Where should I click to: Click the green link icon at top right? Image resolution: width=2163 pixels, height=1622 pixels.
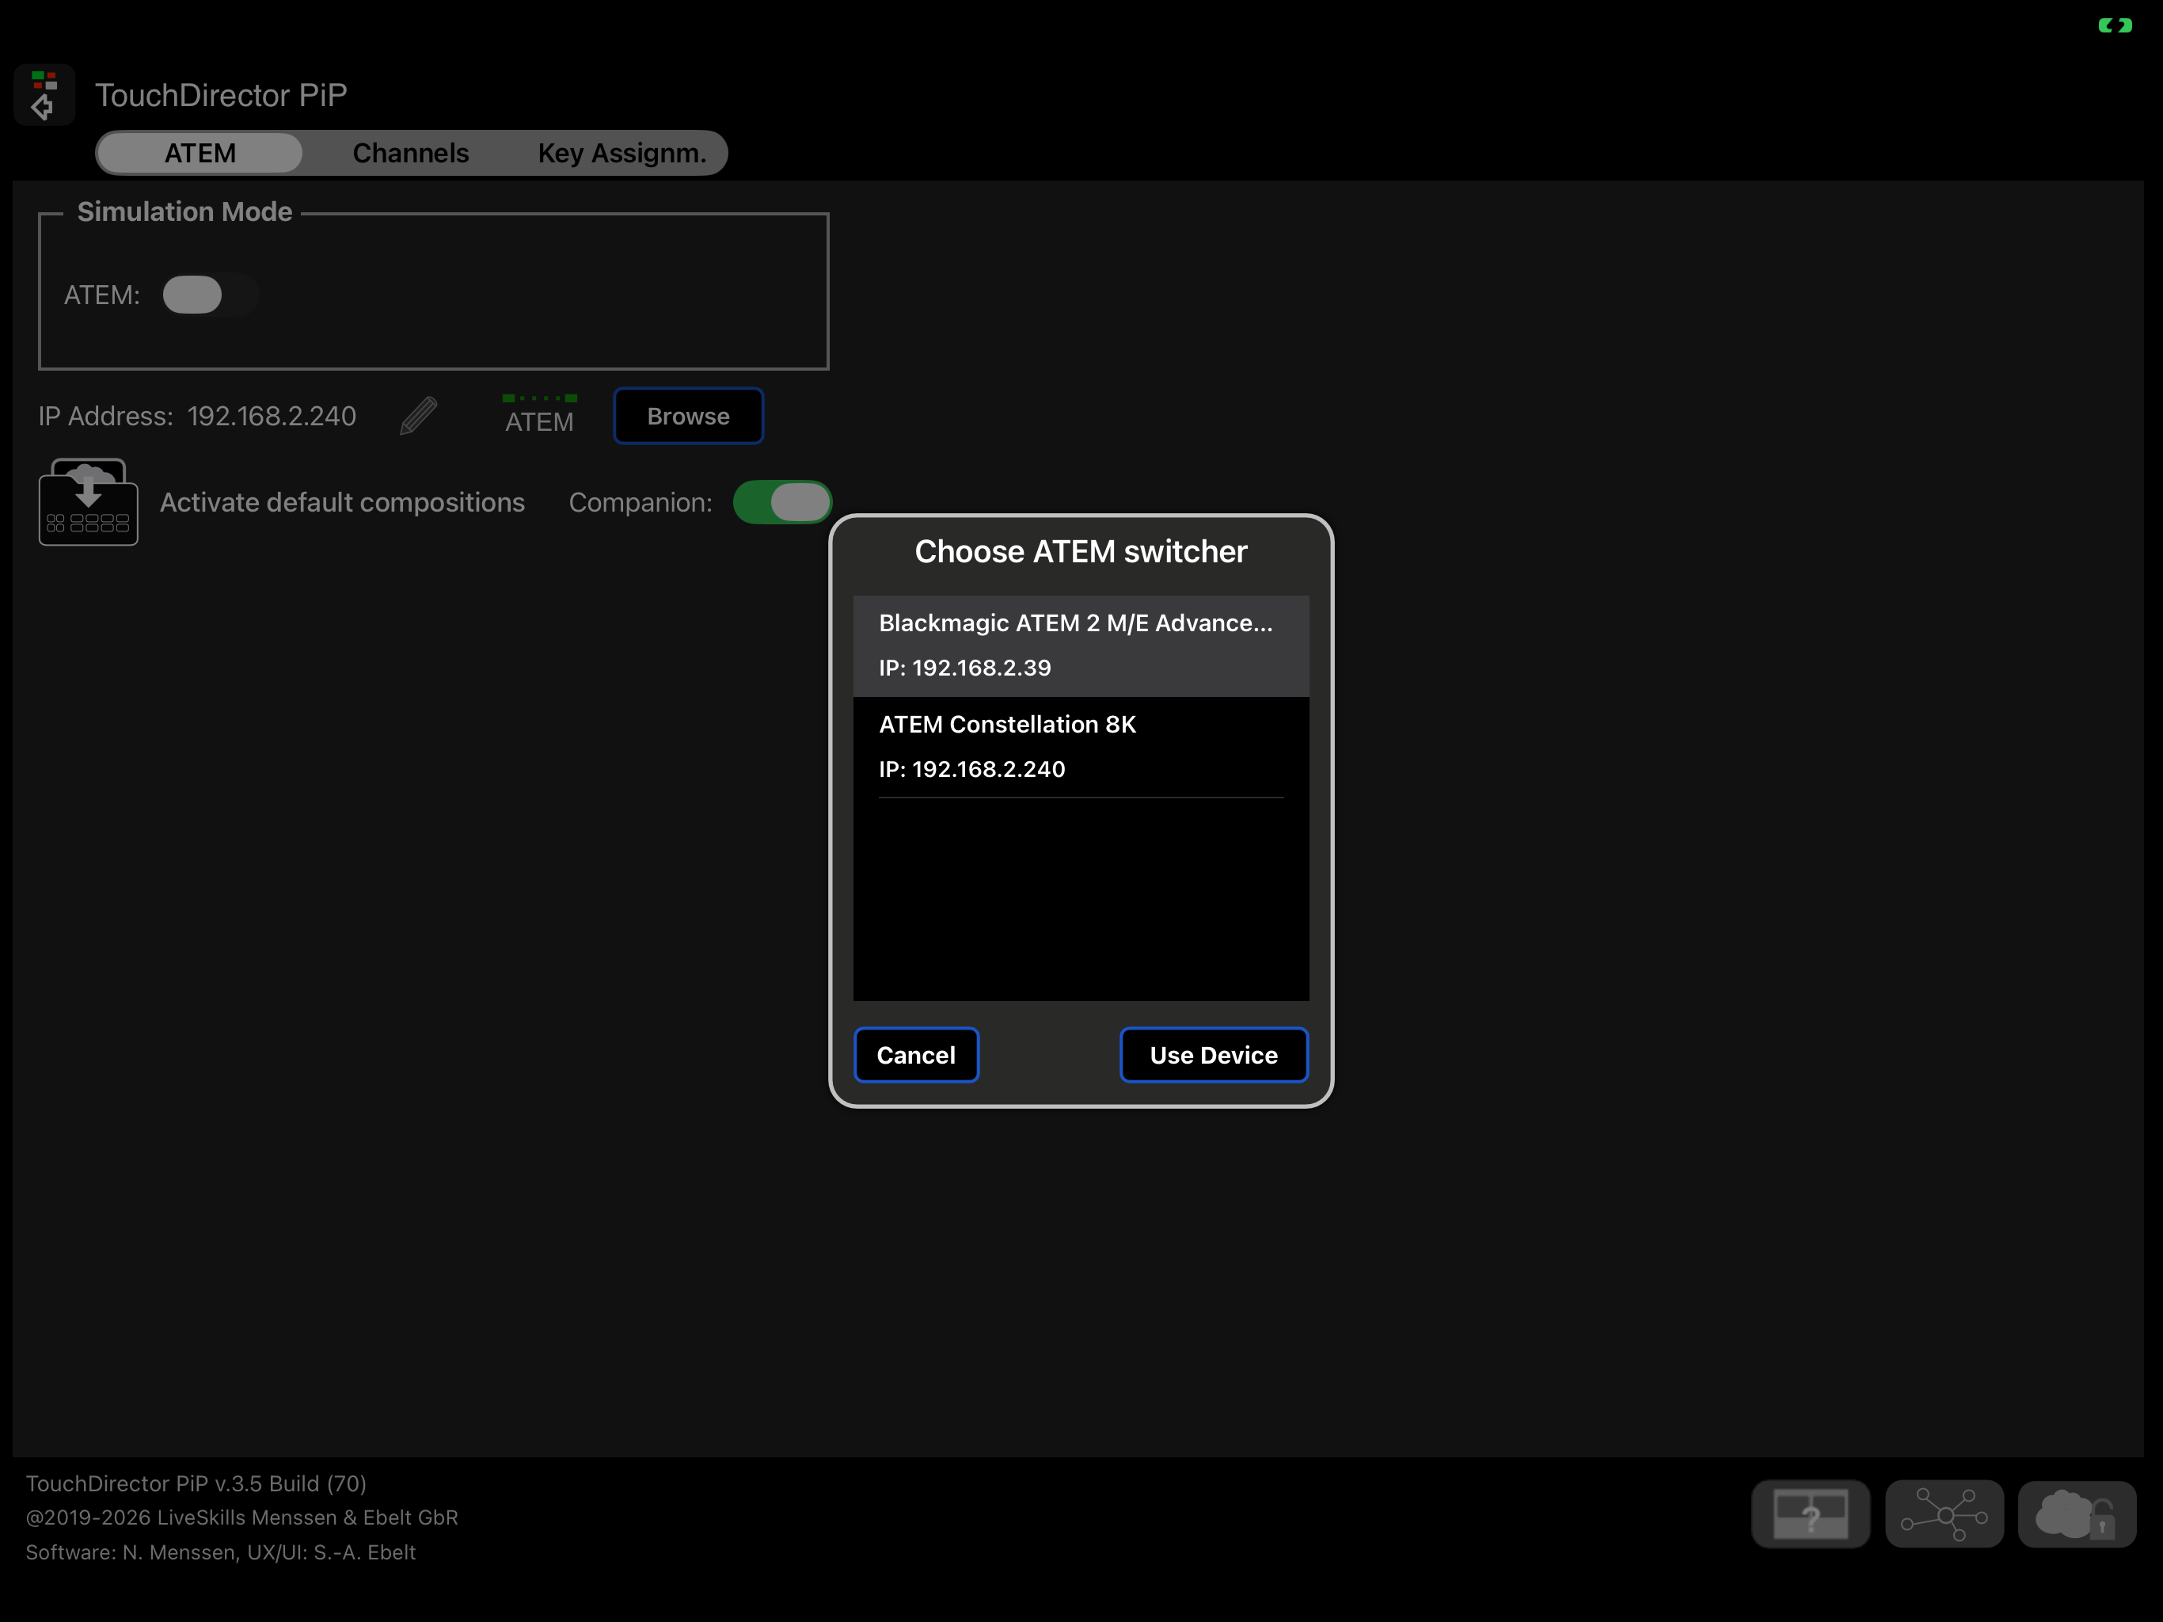point(2114,25)
